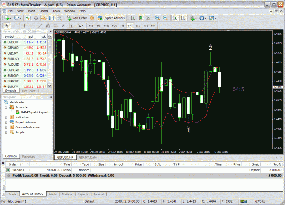Switch to bar chart display icon
285x205 pixels.
click(x=133, y=18)
